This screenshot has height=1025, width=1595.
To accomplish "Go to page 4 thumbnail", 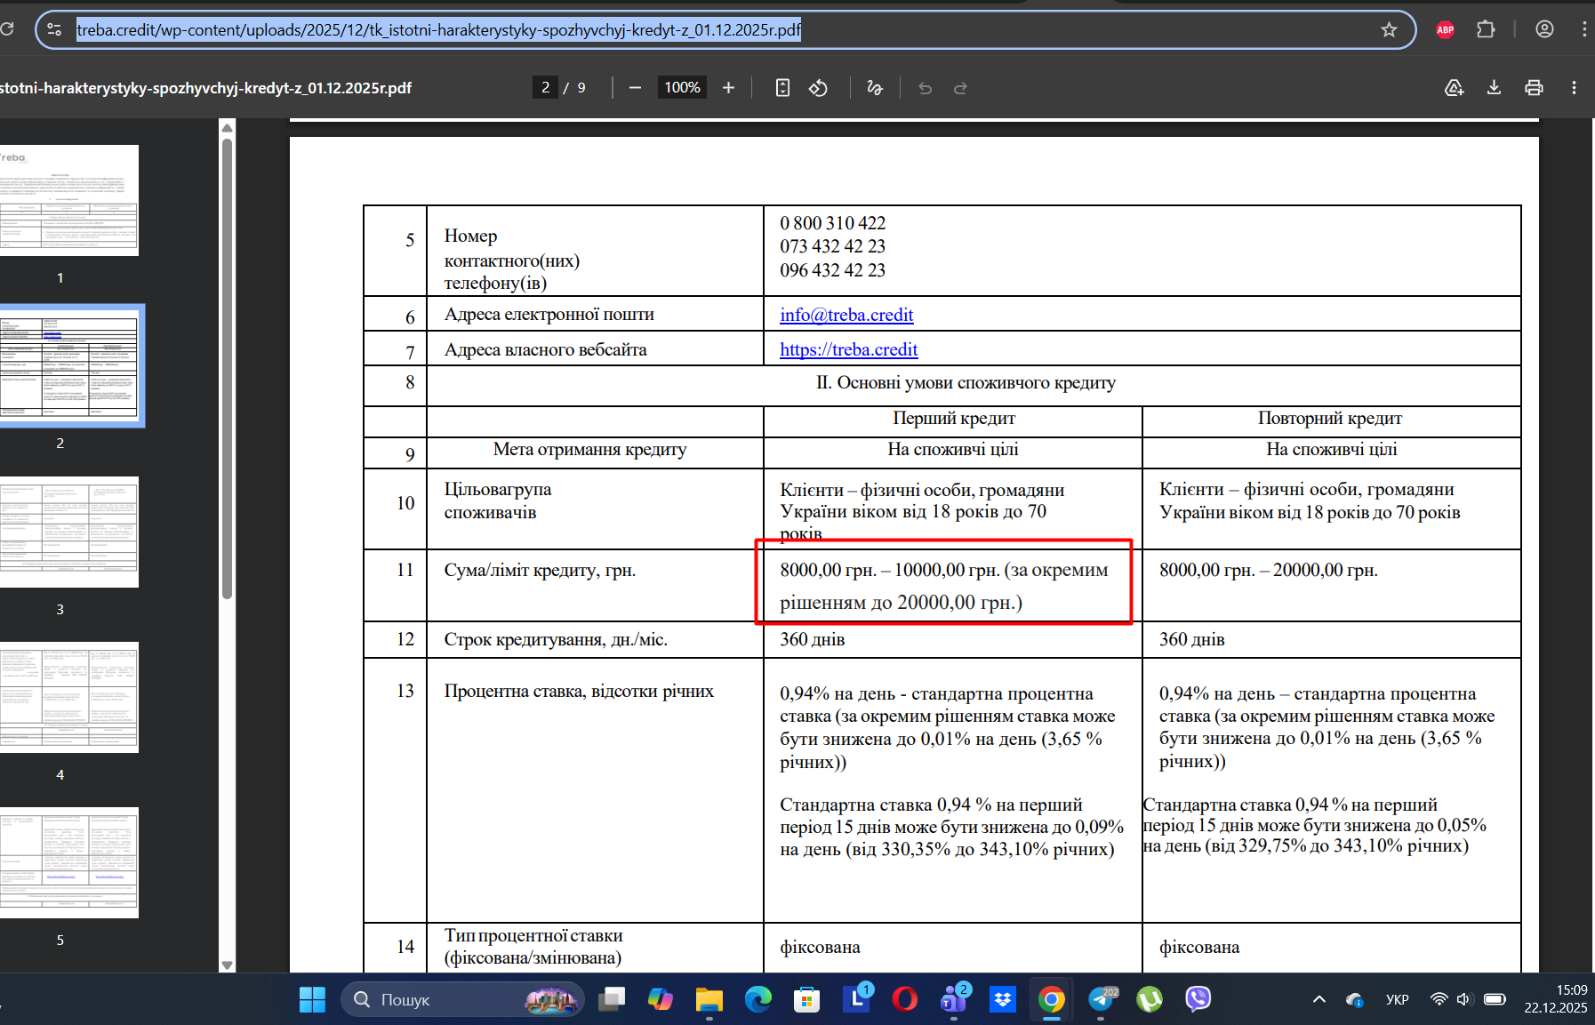I will click(69, 697).
